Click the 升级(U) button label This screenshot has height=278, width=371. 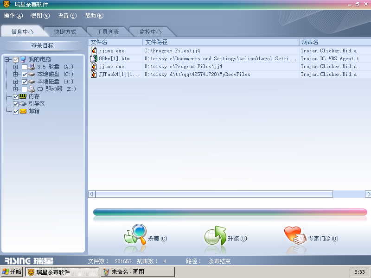(237, 238)
